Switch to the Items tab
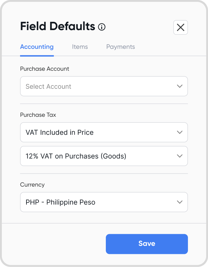 (80, 47)
